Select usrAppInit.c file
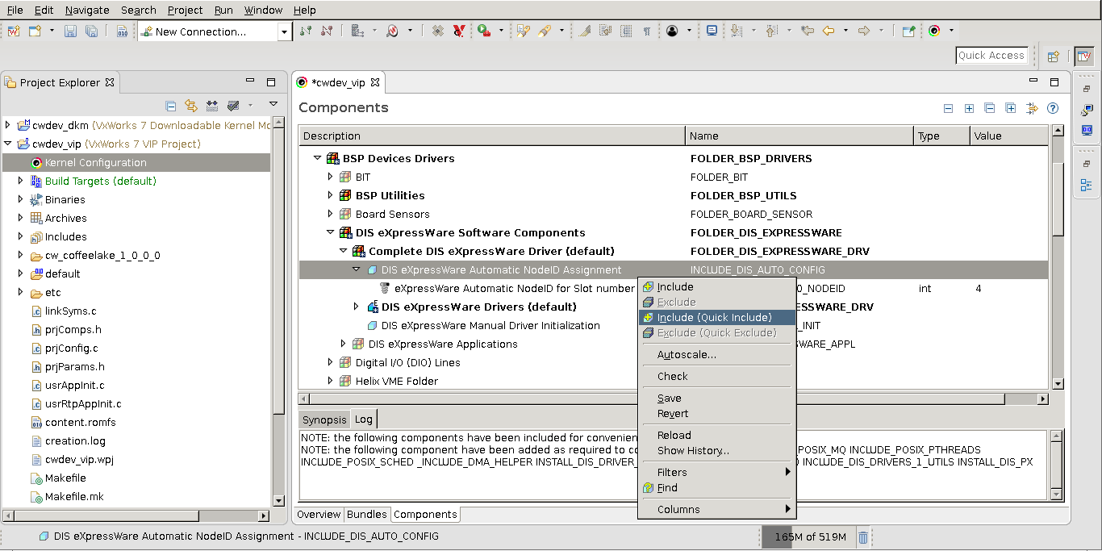Image resolution: width=1102 pixels, height=551 pixels. point(74,385)
